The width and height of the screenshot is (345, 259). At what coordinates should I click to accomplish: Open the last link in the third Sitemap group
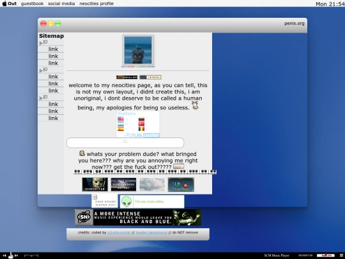[x=53, y=118]
